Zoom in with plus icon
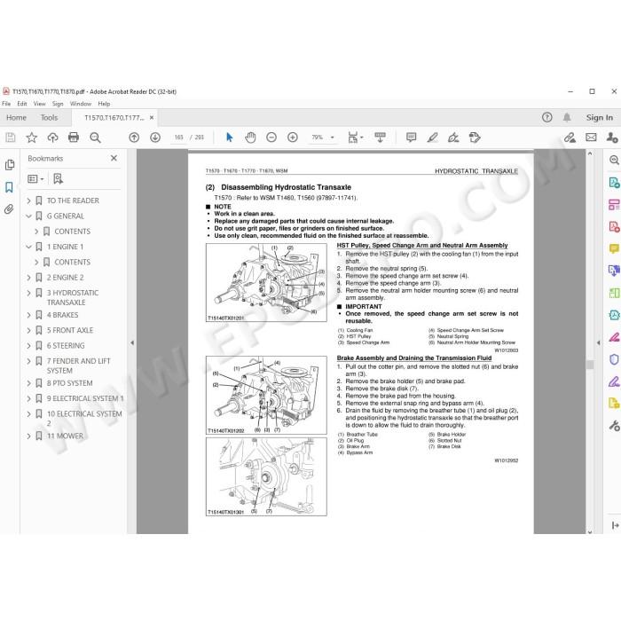 [293, 138]
